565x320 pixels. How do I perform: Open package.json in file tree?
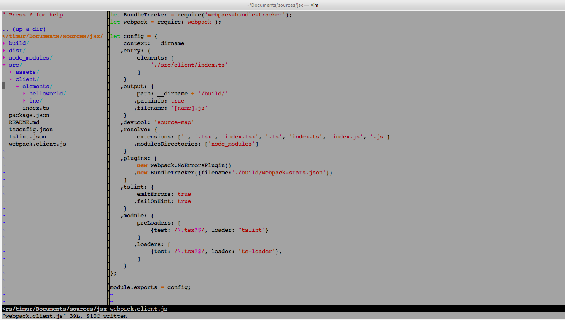(x=29, y=115)
